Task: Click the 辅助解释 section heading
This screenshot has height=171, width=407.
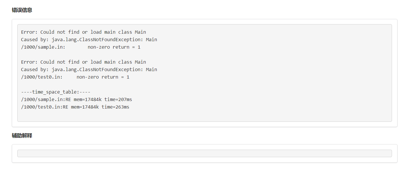Action: tap(21, 135)
